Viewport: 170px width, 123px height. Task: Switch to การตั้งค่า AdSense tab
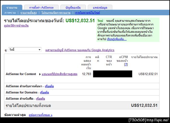[x=41, y=8]
